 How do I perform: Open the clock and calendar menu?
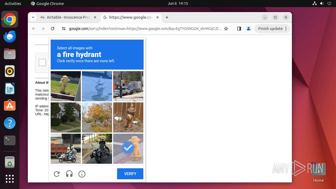[178, 3]
